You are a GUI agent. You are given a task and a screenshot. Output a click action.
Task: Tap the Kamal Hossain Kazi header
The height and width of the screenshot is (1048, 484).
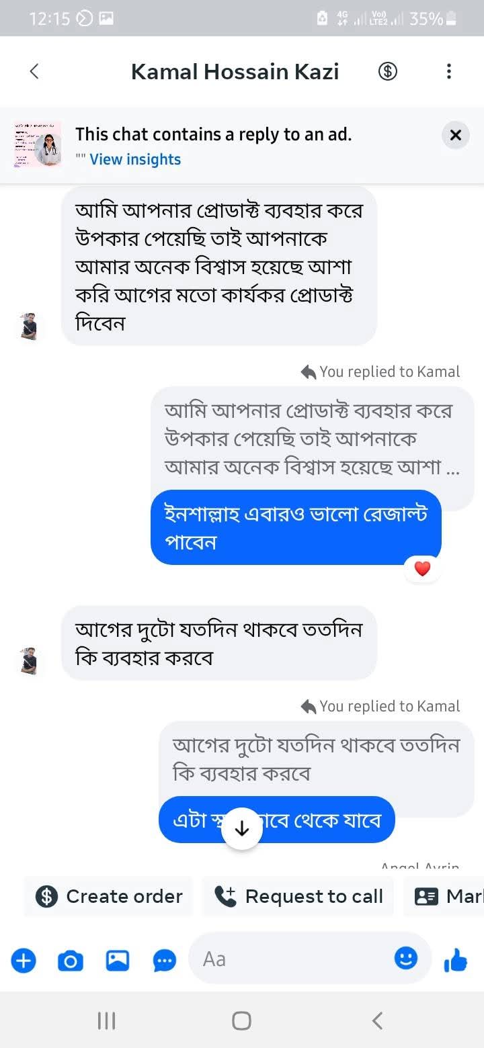tap(235, 71)
